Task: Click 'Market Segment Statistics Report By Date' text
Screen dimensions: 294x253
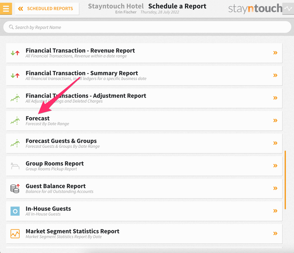Action: [64, 237]
